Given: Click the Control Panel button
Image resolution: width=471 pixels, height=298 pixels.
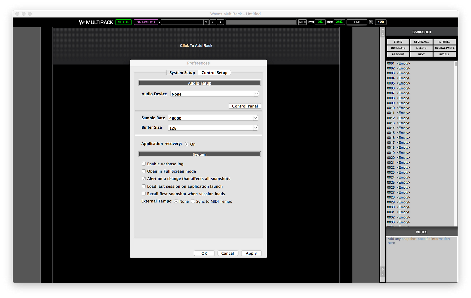Looking at the screenshot, I should 245,106.
